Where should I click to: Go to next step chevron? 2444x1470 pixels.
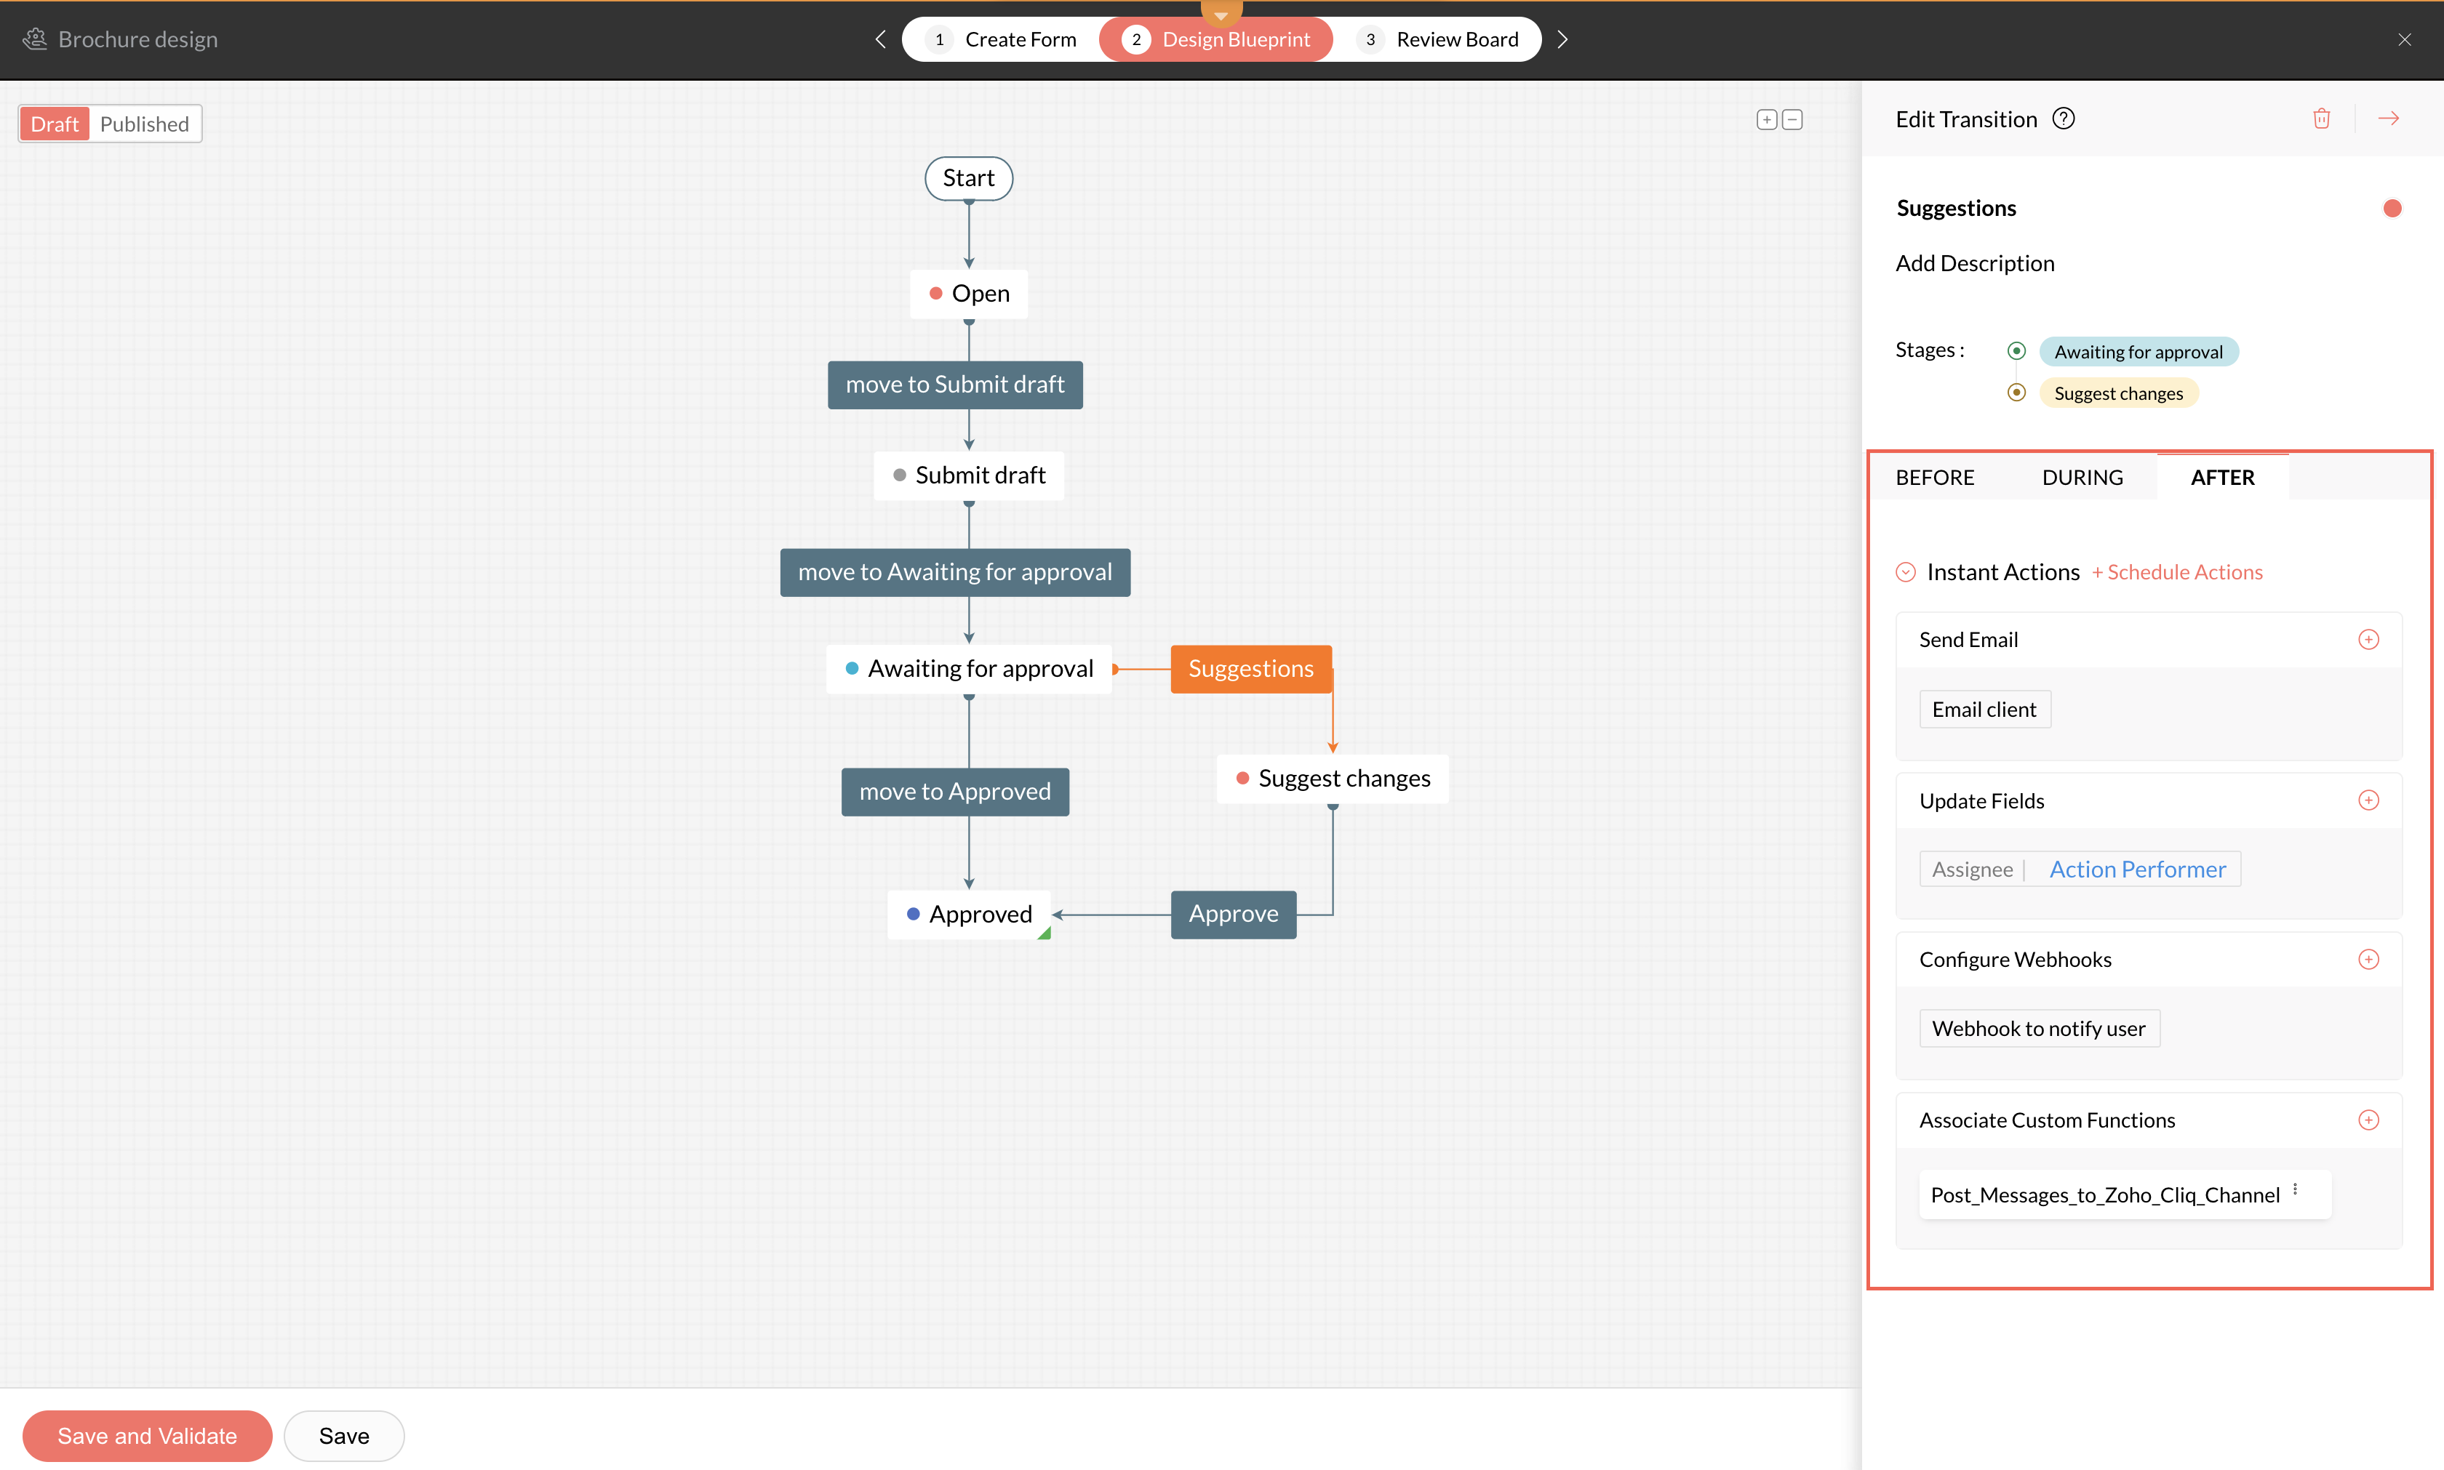(x=1563, y=40)
